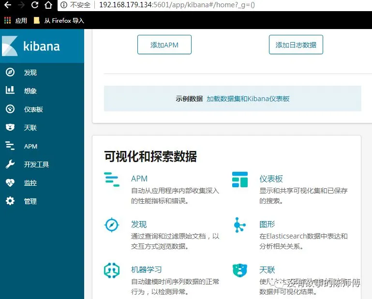Open 管理 gear icon in the sidebar

click(x=10, y=201)
